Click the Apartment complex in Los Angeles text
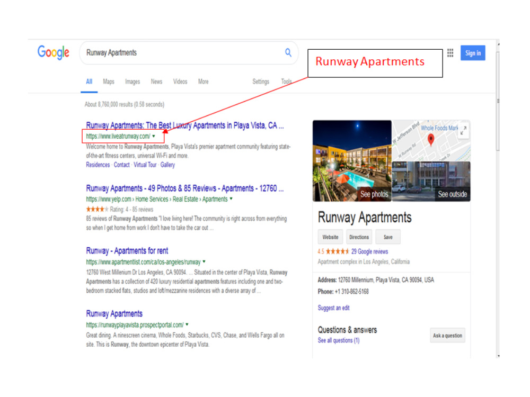Viewport: 530px width, 397px height. click(364, 262)
